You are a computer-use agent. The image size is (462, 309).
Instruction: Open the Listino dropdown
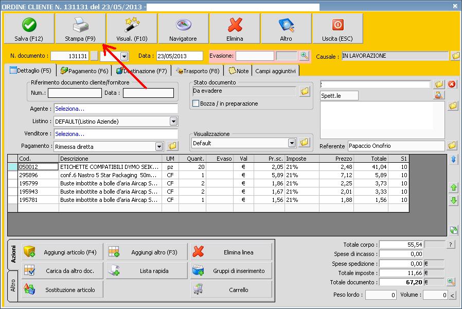click(x=173, y=121)
